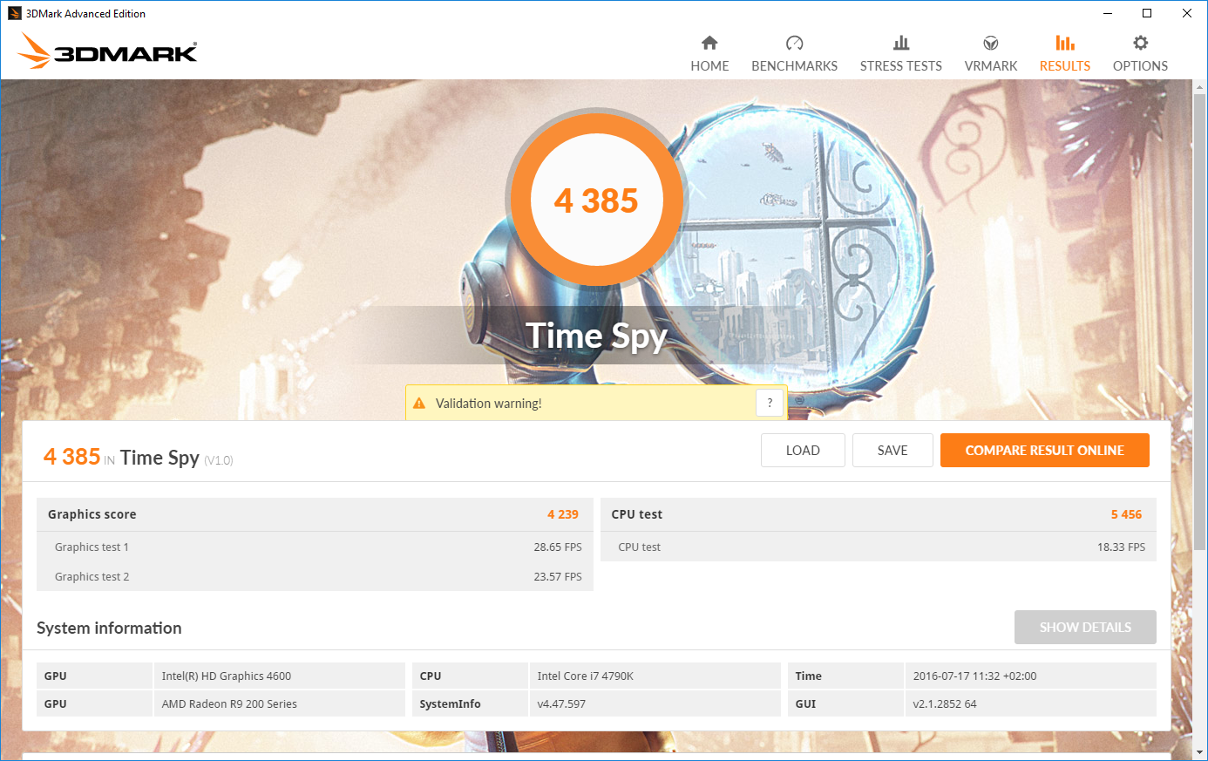1208x761 pixels.
Task: Close the 3DMark window
Action: [x=1187, y=13]
